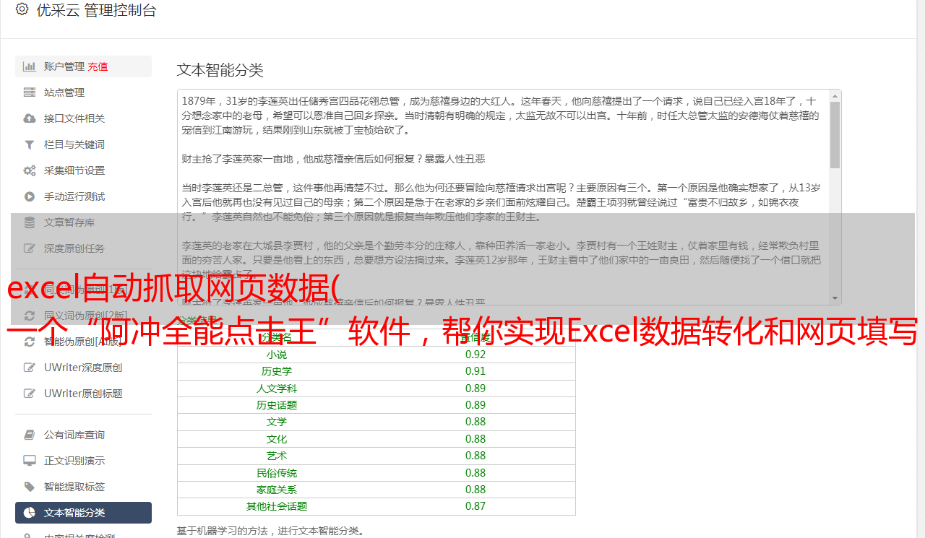This screenshot has height=538, width=925.
Task: Open the 充值 recharge link
Action: point(98,66)
